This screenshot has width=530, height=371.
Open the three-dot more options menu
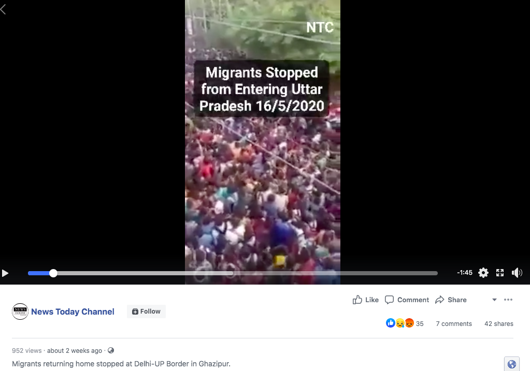pos(508,300)
